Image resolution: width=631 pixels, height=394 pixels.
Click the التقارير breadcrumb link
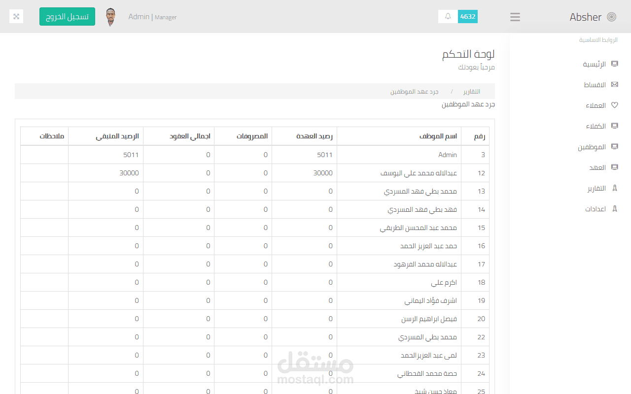[x=472, y=92]
